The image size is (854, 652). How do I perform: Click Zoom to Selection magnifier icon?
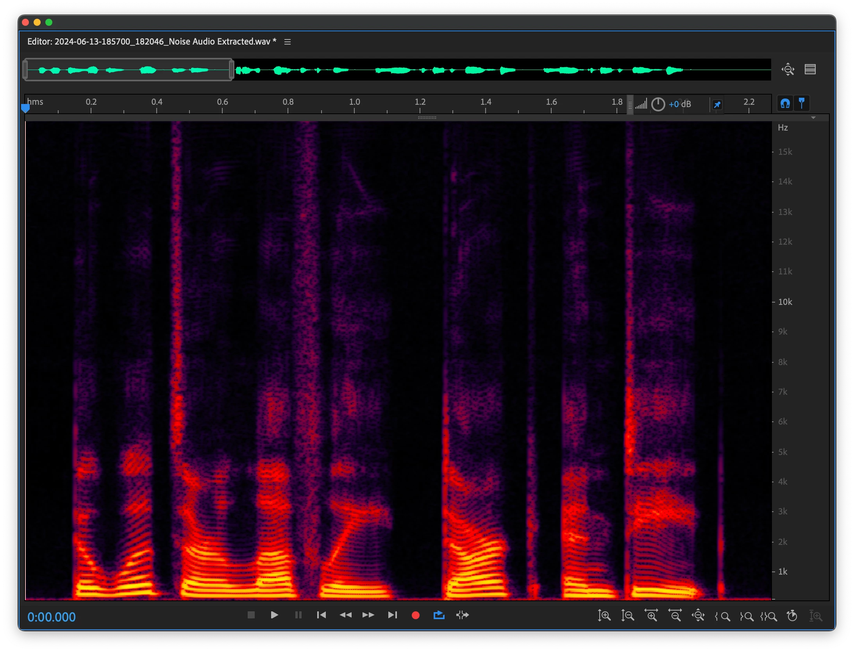pos(768,616)
